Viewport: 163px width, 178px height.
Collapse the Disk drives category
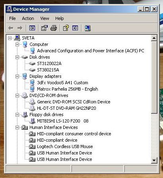pos(17,57)
